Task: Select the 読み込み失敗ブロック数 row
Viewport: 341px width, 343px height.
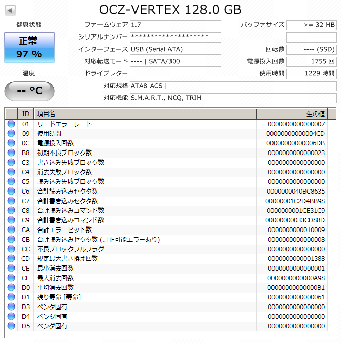Action: (x=166, y=182)
